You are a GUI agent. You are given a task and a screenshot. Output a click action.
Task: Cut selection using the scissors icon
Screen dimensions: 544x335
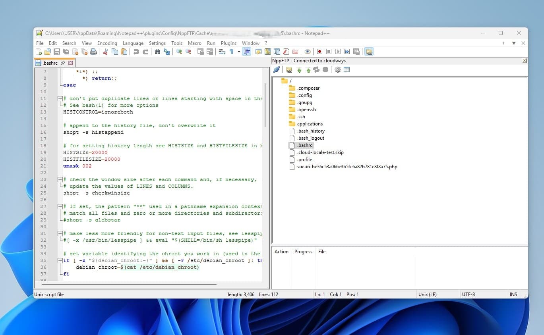(105, 52)
